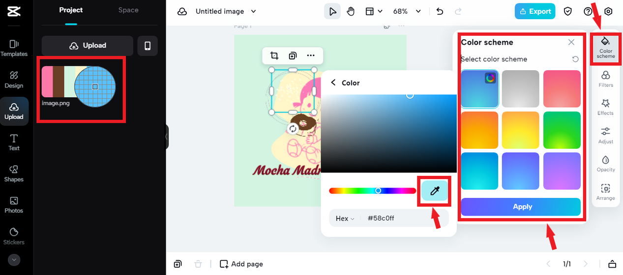Click the hue slider handle
Viewport: 623px width, 275px height.
(x=378, y=191)
